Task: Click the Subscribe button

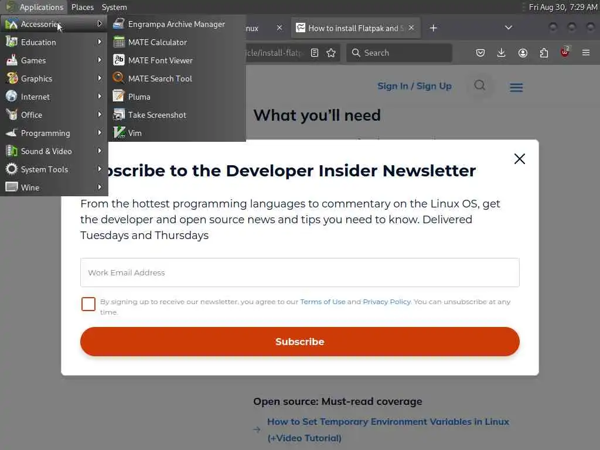Action: 299,342
